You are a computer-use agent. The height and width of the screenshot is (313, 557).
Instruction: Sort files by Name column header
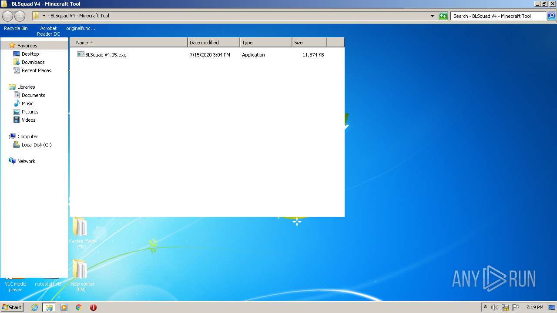click(x=129, y=43)
